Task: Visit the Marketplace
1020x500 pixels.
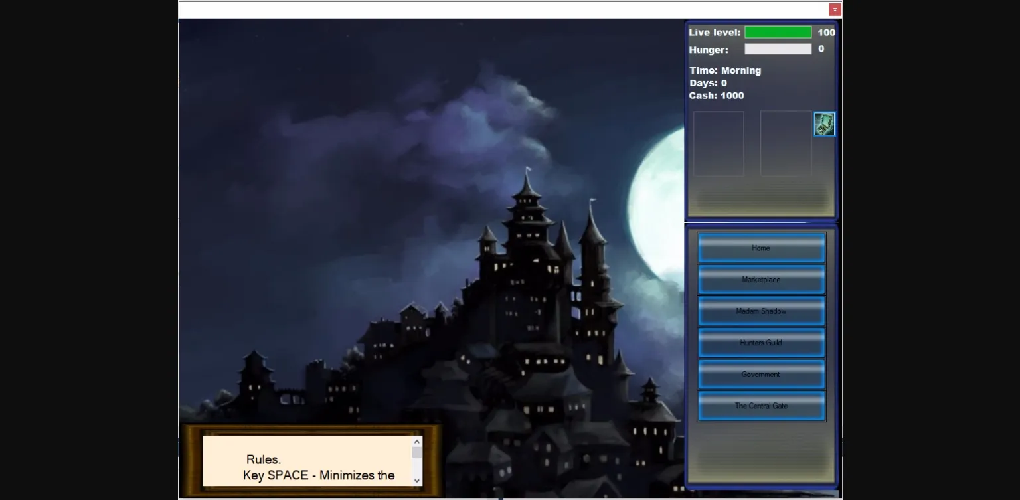Action: (761, 280)
